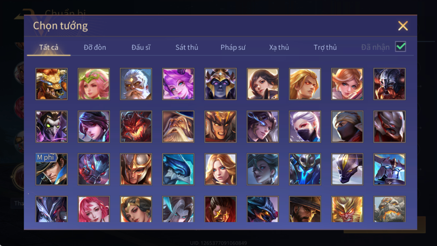Choose the stone golem hero portrait

pos(389,209)
